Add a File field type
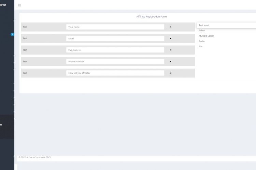This screenshot has height=170, width=256. (x=200, y=47)
